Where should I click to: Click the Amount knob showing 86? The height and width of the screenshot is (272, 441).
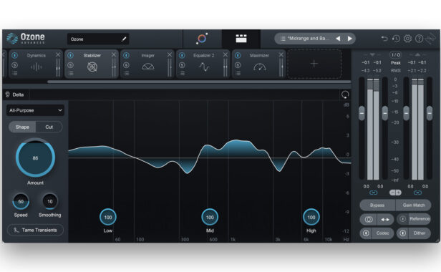coord(35,157)
